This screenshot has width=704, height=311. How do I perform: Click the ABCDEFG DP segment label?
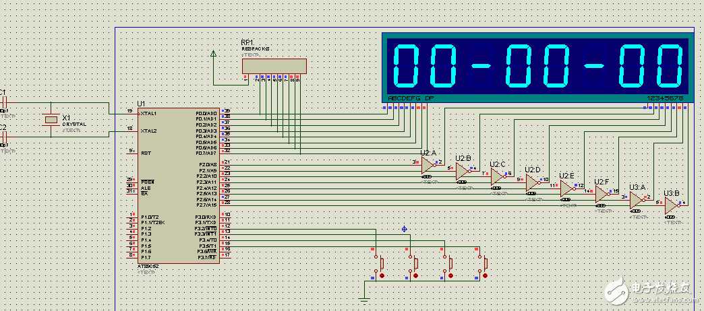click(x=411, y=98)
